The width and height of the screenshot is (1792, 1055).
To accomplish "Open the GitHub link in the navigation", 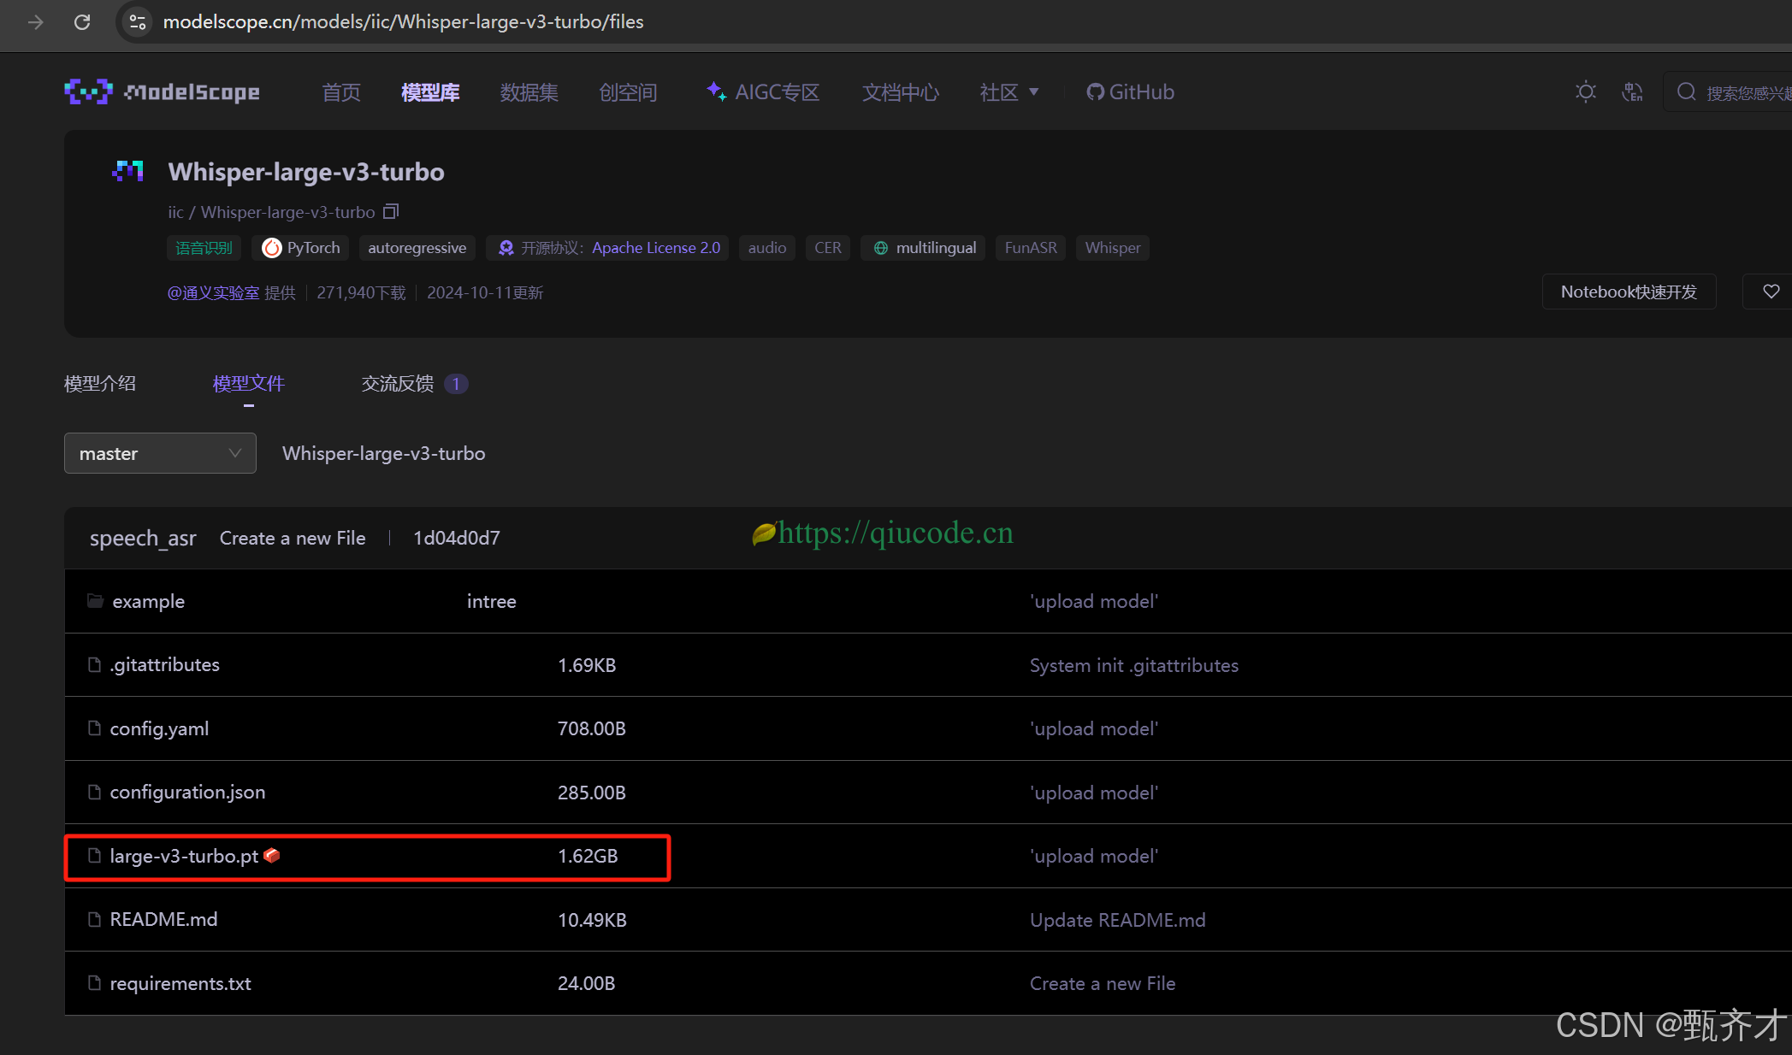I will click(1131, 91).
